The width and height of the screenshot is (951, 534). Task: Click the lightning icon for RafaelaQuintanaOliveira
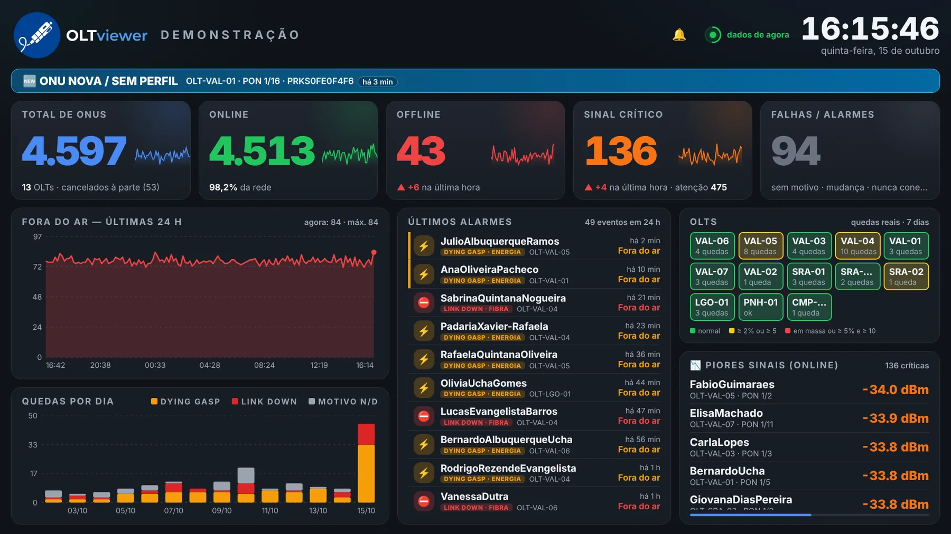(x=424, y=359)
